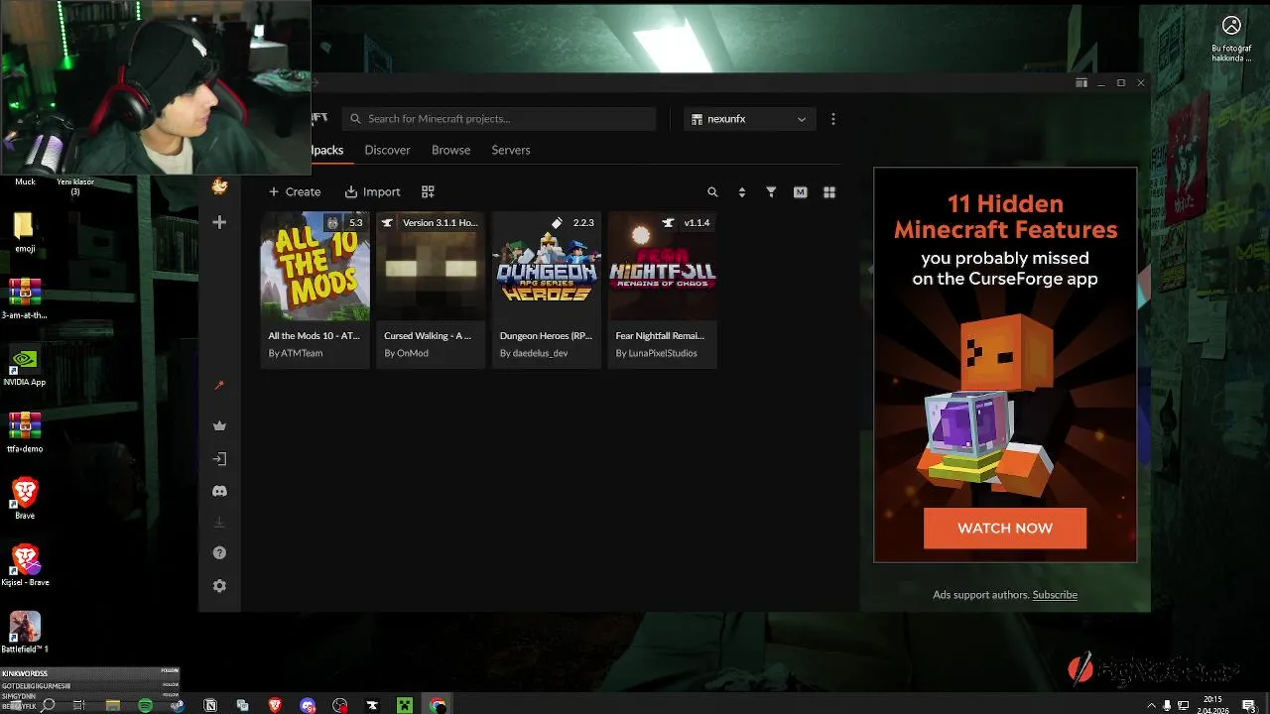Screen dimensions: 1270x714
Task: Click 'By daedelus_dev' author text
Action: click(534, 353)
